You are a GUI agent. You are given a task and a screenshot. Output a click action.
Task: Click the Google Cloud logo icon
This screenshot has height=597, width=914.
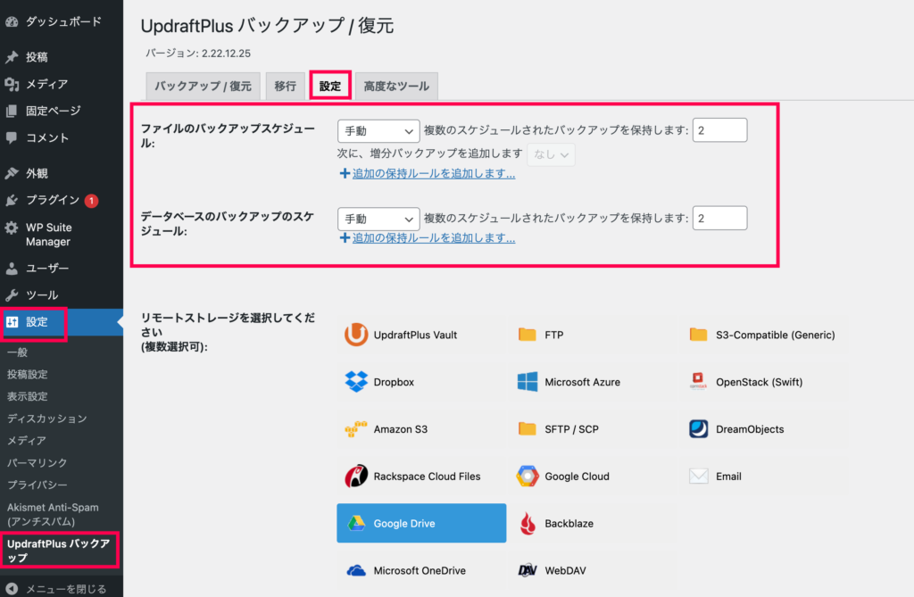pos(528,477)
